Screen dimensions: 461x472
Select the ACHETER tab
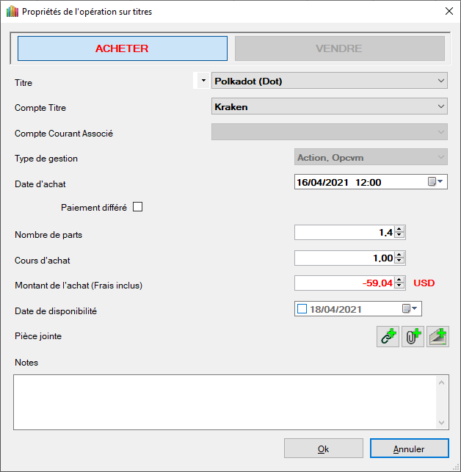click(122, 48)
